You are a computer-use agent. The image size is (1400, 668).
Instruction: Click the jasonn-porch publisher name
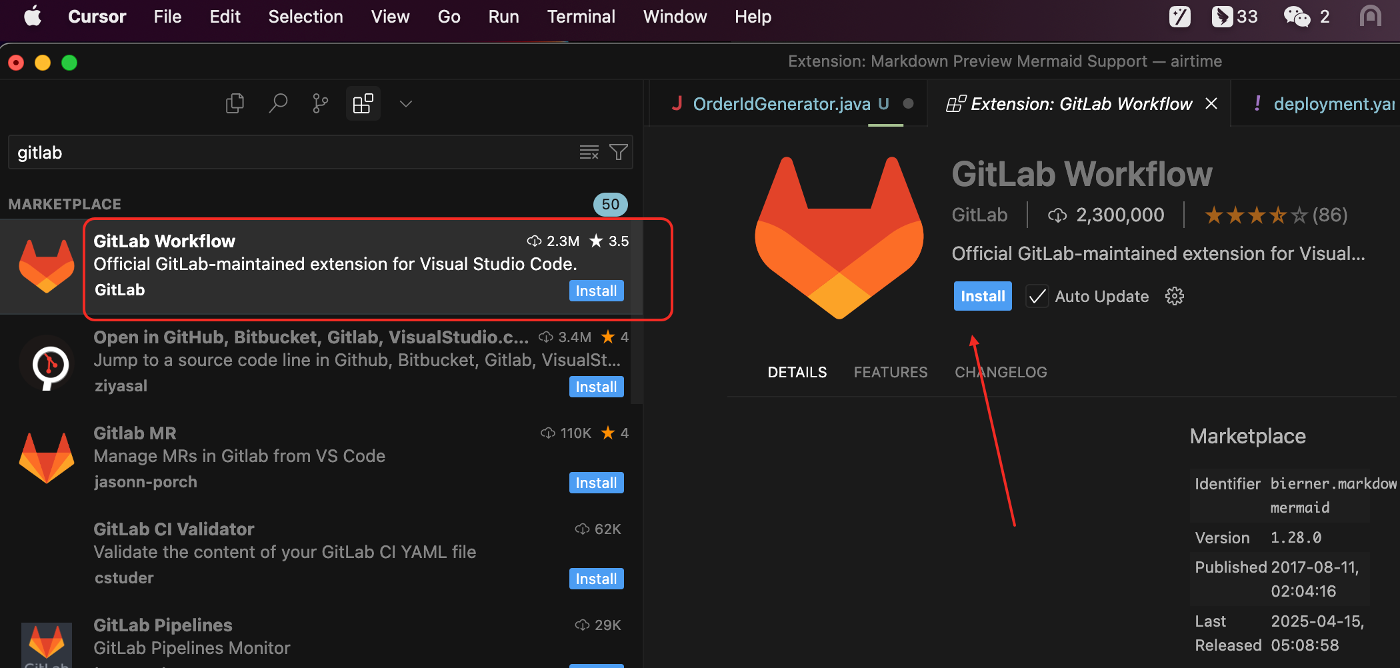pos(146,482)
